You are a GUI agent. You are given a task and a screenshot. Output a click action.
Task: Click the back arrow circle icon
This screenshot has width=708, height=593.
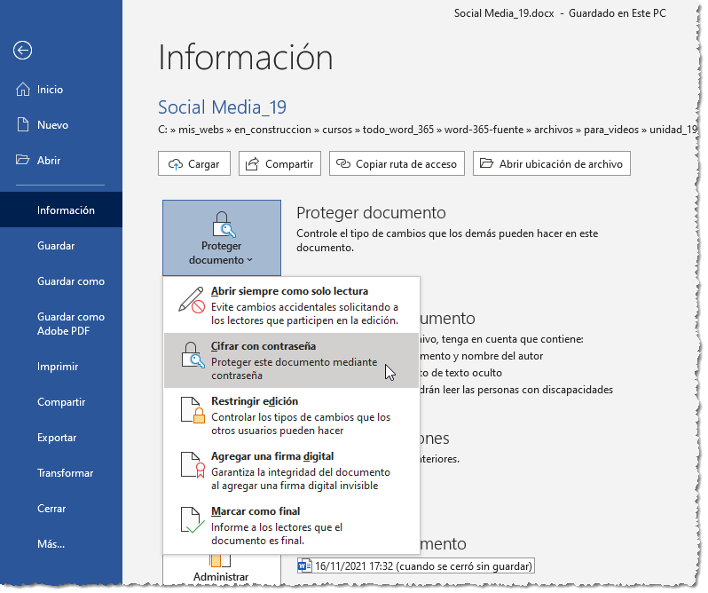(22, 50)
